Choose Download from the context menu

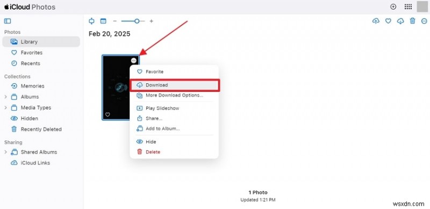click(174, 85)
